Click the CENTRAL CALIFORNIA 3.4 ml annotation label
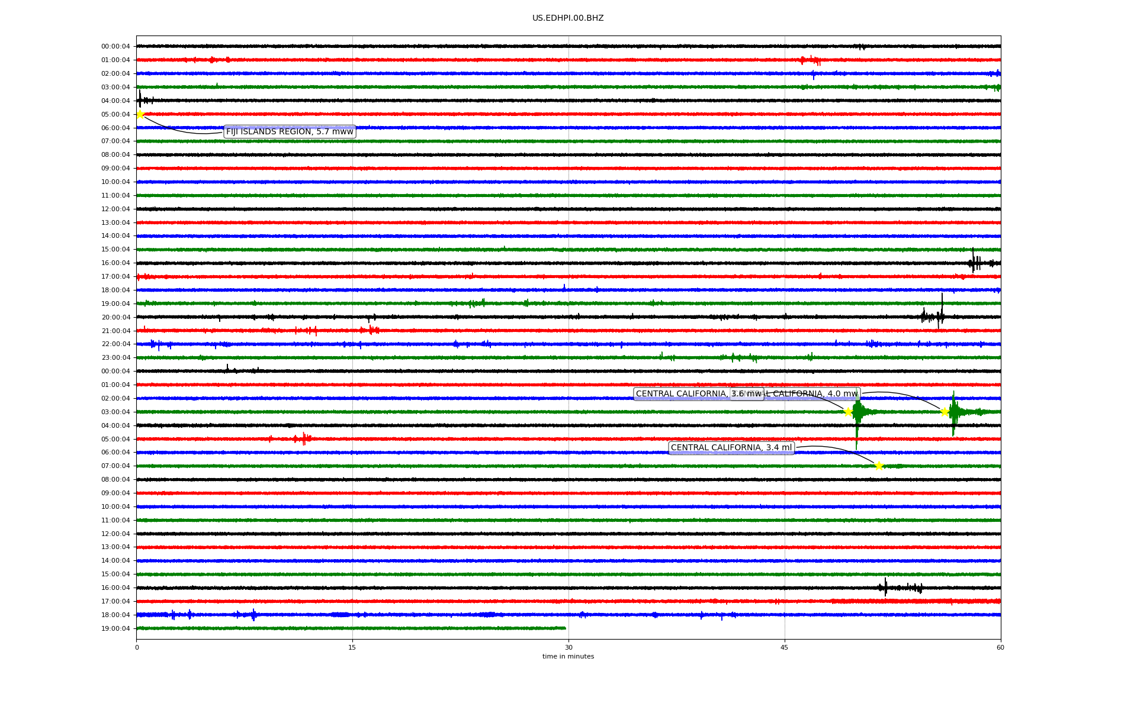The height and width of the screenshot is (710, 1137). 731,448
